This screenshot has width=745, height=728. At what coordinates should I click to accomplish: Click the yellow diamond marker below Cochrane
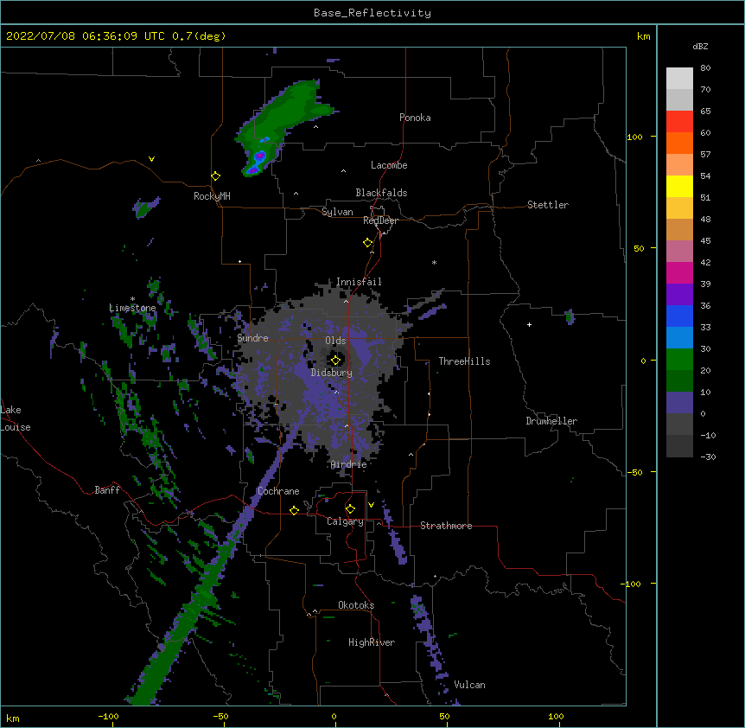294,510
